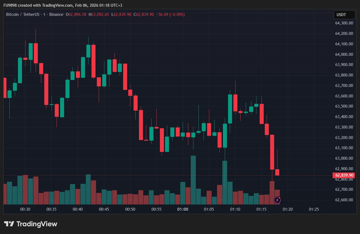The image size is (360, 234).
Task: Click the bold 01:00 time axis label
Action: (183, 209)
